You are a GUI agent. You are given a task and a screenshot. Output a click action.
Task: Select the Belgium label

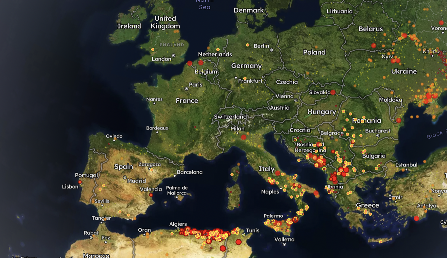tap(206, 72)
